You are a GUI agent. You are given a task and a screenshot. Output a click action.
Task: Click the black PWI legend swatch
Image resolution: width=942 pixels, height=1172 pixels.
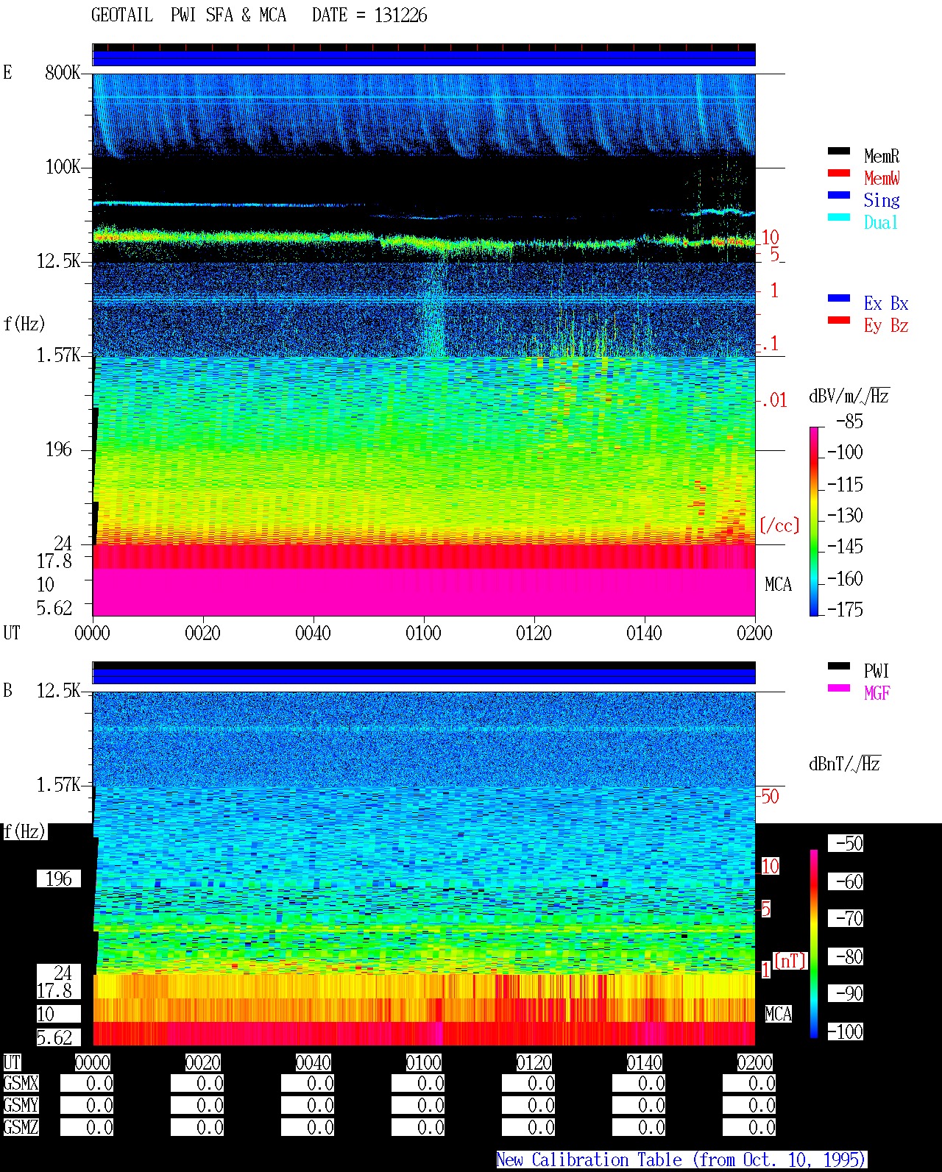pyautogui.click(x=839, y=666)
